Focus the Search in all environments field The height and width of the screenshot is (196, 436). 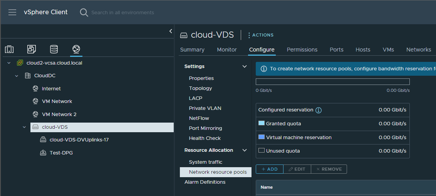pyautogui.click(x=122, y=13)
